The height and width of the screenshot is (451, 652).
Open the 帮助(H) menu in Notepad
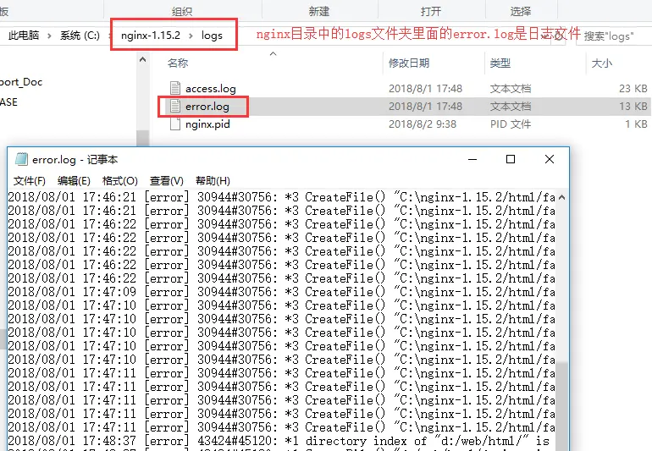213,181
